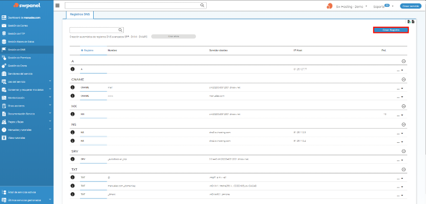The image size is (426, 204).
Task: Click the Gestión Bases de Datos icon
Action: coord(4,42)
